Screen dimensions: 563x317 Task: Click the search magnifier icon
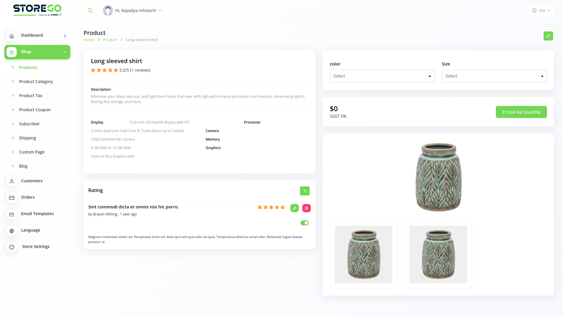[90, 11]
